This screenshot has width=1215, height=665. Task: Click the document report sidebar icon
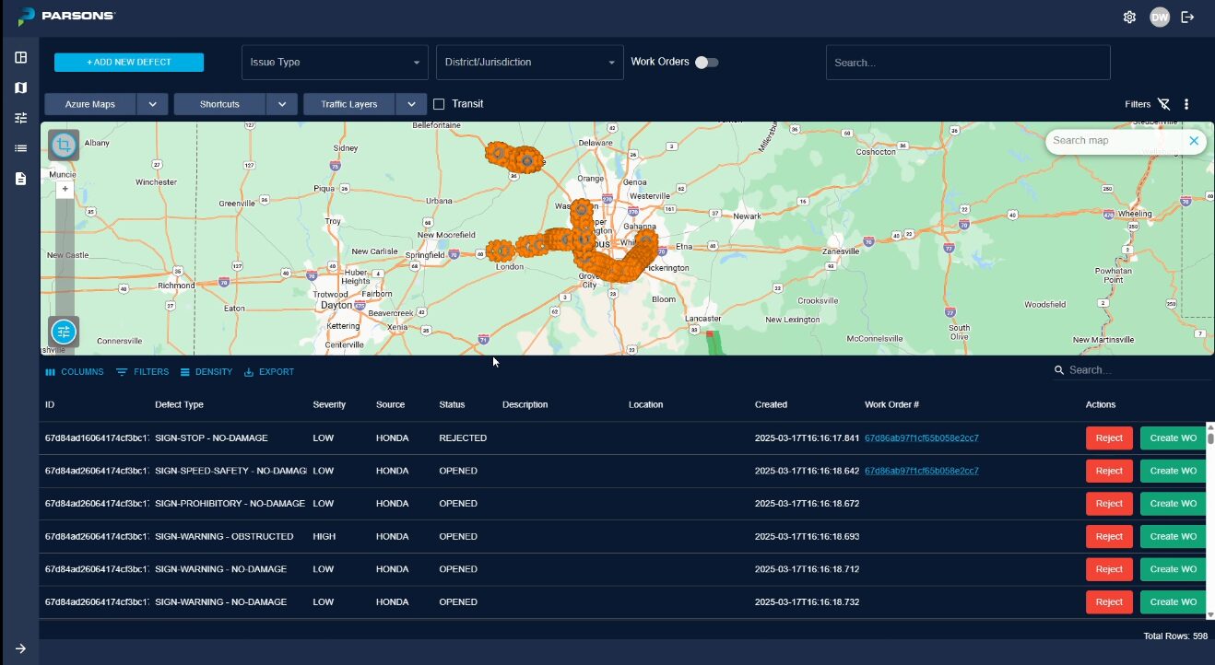coord(20,179)
